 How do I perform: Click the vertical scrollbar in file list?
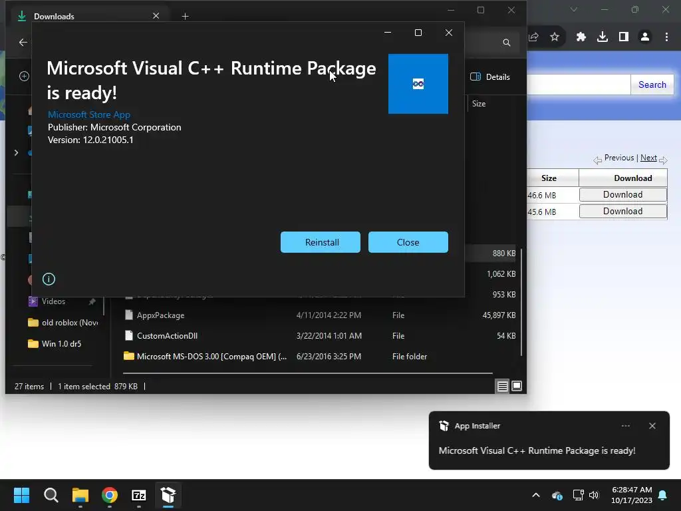pyautogui.click(x=521, y=302)
